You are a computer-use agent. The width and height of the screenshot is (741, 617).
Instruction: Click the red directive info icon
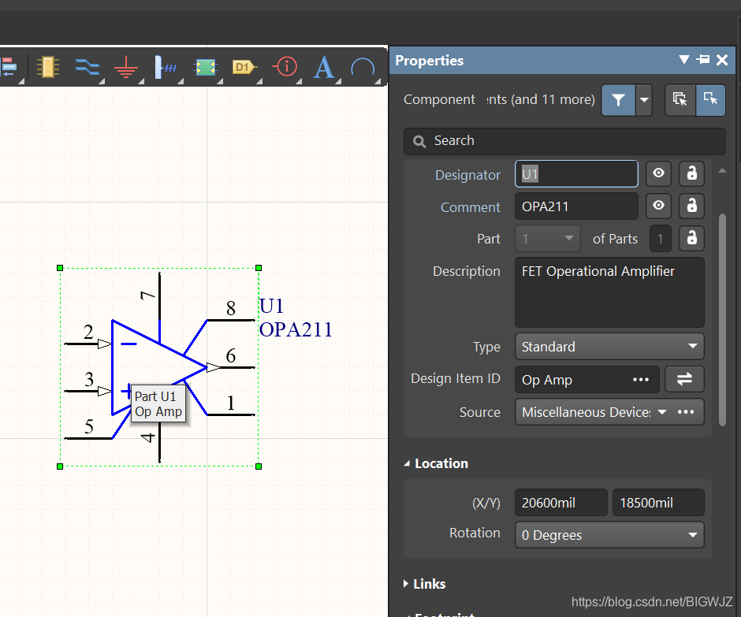click(285, 67)
